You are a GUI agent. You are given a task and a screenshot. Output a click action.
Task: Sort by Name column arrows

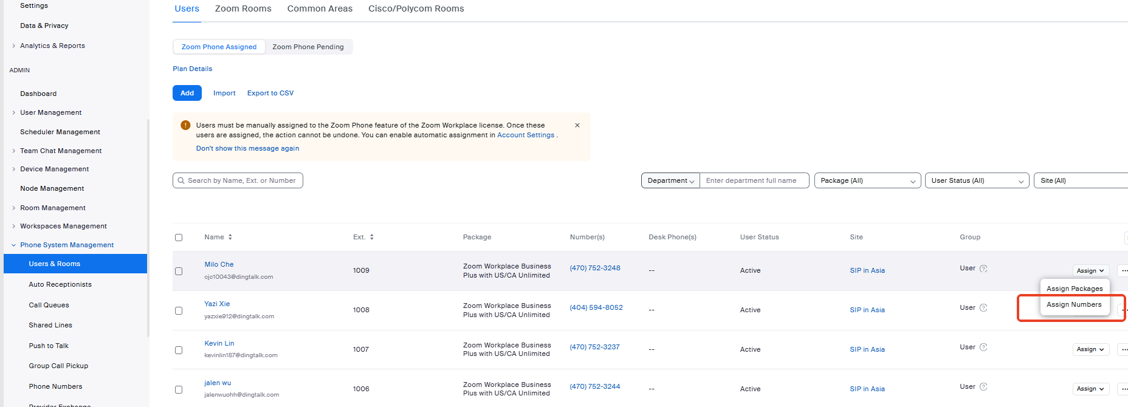(230, 237)
